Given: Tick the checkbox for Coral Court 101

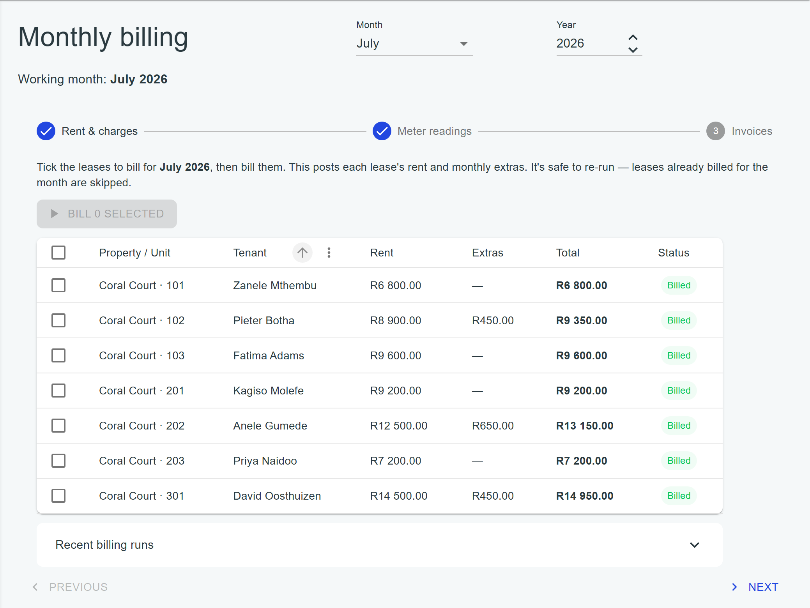Looking at the screenshot, I should (58, 285).
